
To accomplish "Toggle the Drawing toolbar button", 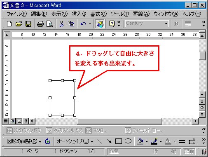I will pos(100,24).
